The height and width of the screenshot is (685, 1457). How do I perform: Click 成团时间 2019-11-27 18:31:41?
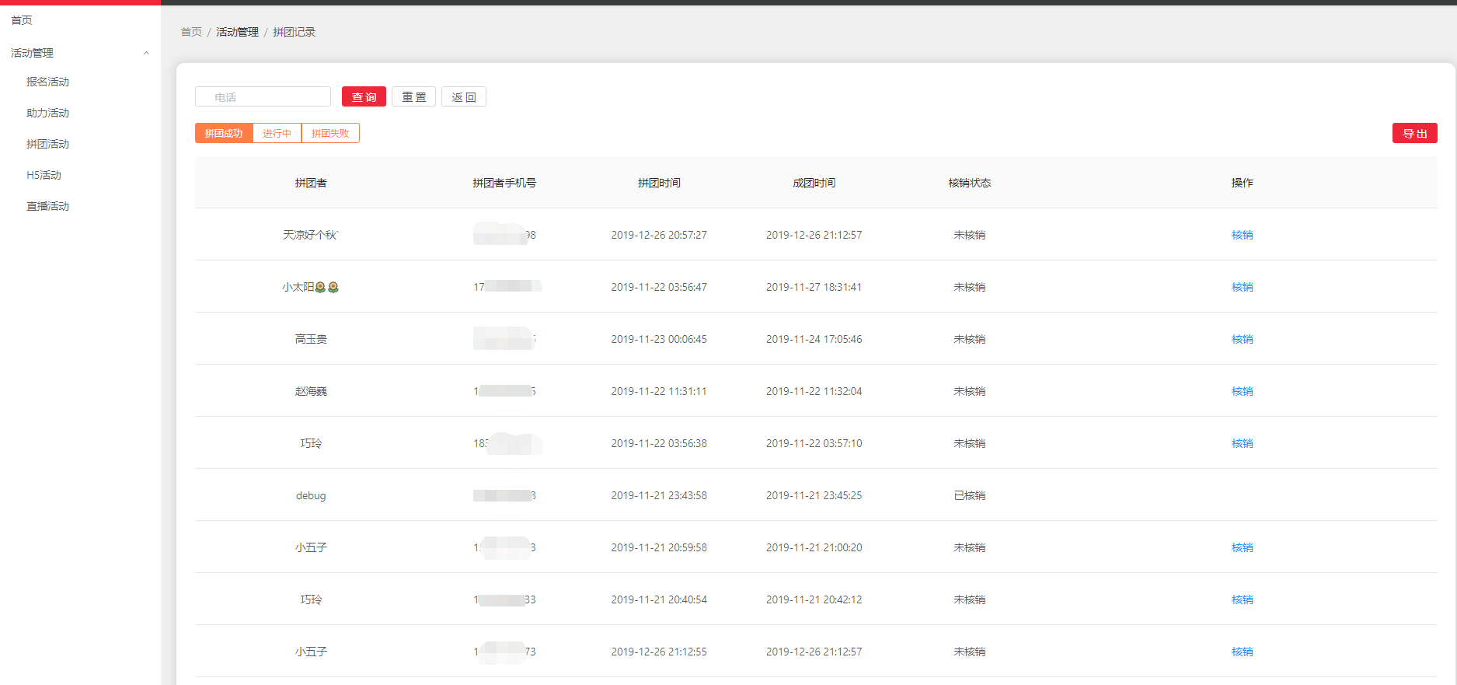[x=814, y=287]
